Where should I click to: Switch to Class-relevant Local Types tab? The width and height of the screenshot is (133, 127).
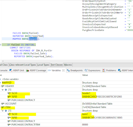[x=23, y=65]
